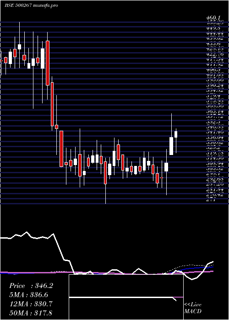
Task: Click the tallest red candlestick falling from 439
Action: tap(48, 63)
